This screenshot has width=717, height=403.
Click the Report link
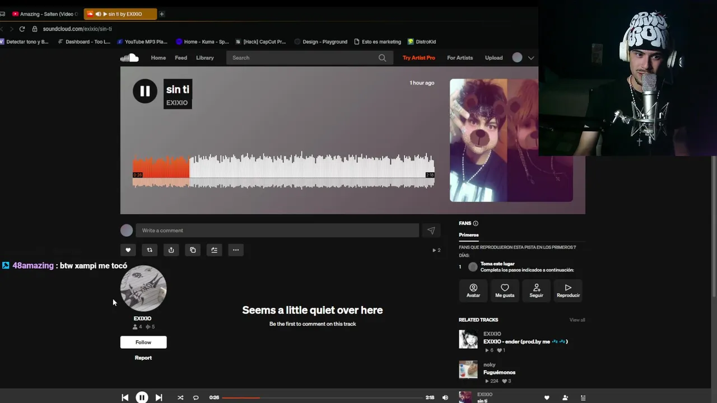143,358
